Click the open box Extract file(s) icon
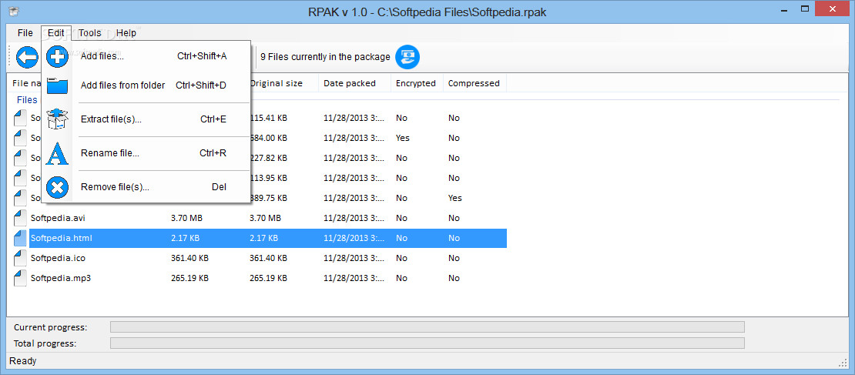The height and width of the screenshot is (375, 855). [x=57, y=119]
